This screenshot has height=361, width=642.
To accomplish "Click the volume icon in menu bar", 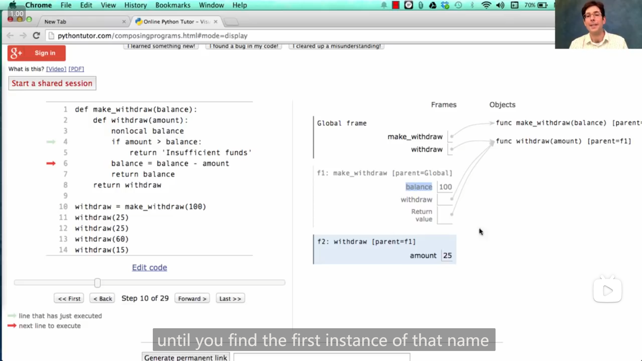I will point(500,5).
